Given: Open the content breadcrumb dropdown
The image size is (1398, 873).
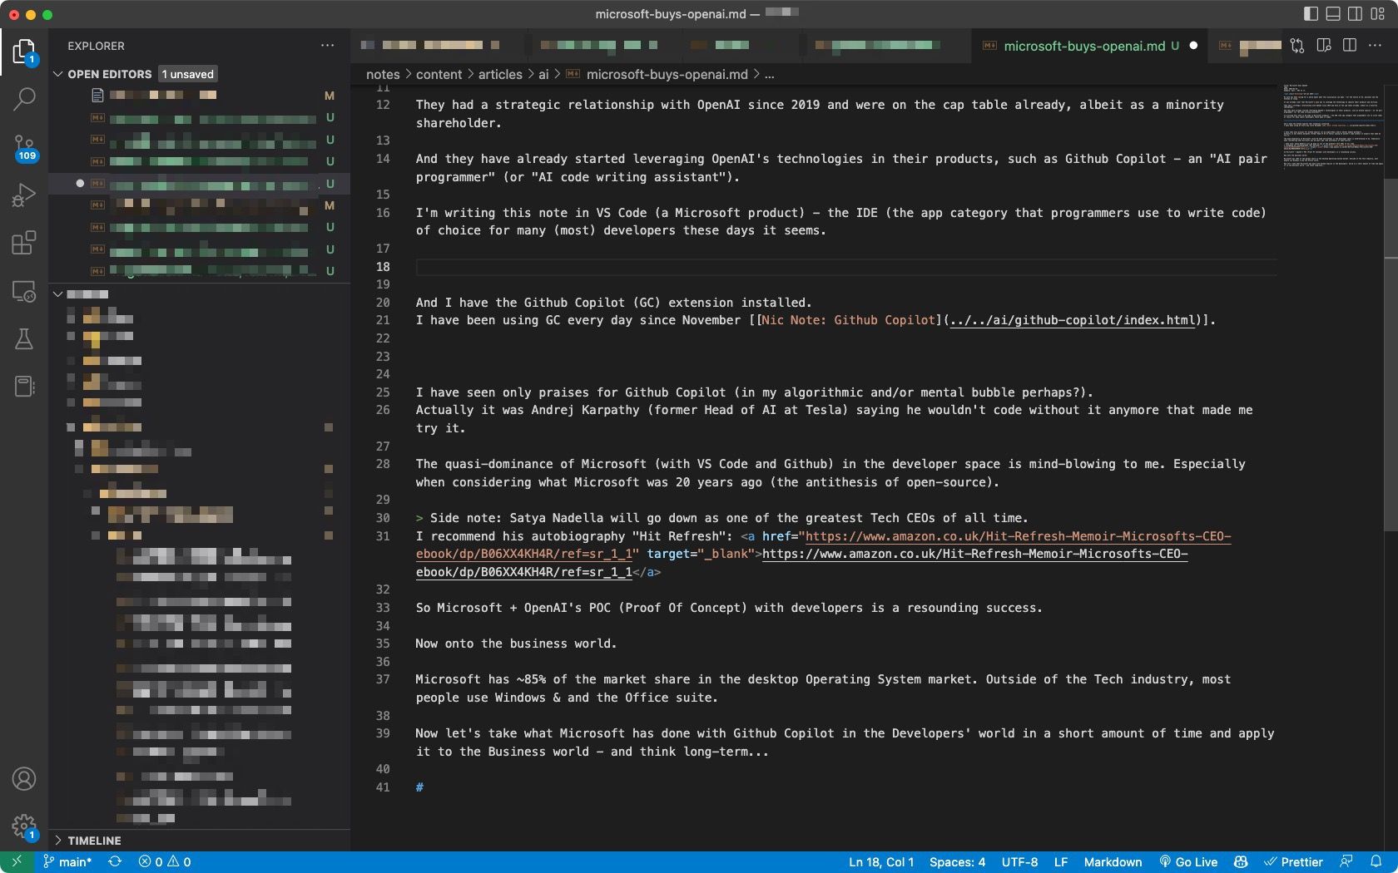Looking at the screenshot, I should (x=439, y=74).
